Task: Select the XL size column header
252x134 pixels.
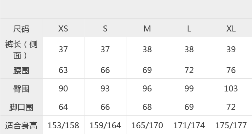Action: coord(231,28)
